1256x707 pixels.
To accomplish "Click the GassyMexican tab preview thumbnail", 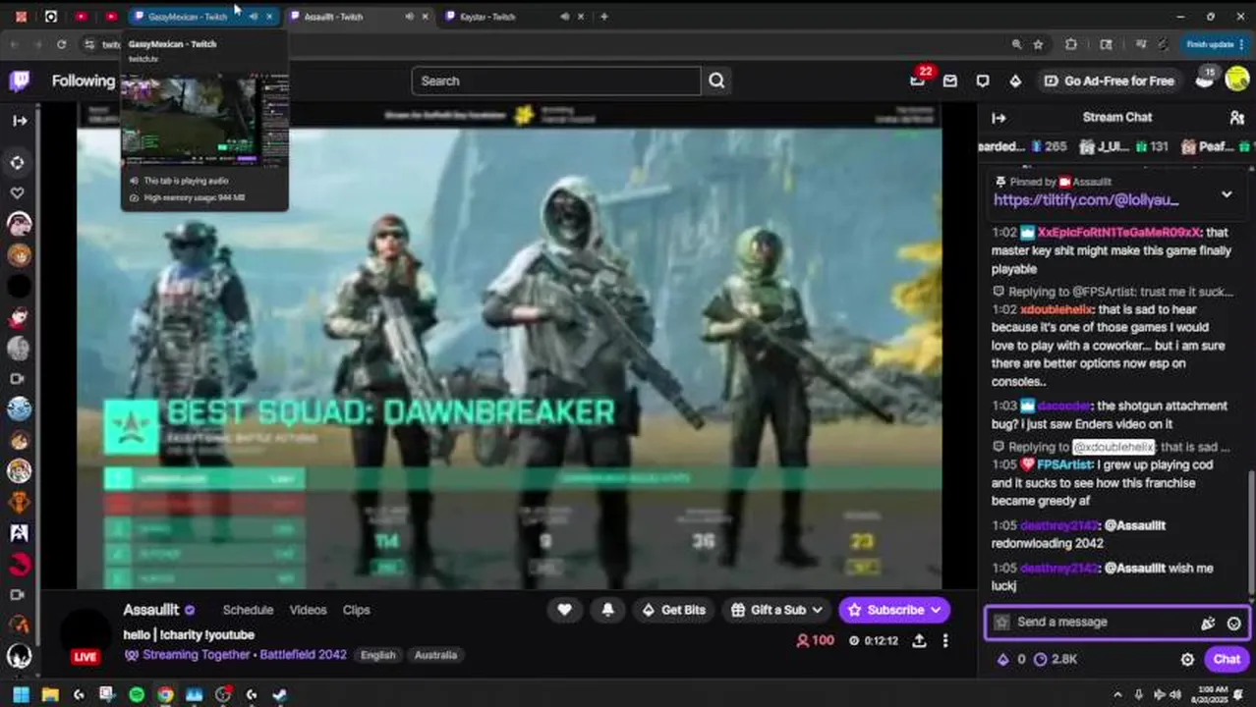I will pos(203,121).
